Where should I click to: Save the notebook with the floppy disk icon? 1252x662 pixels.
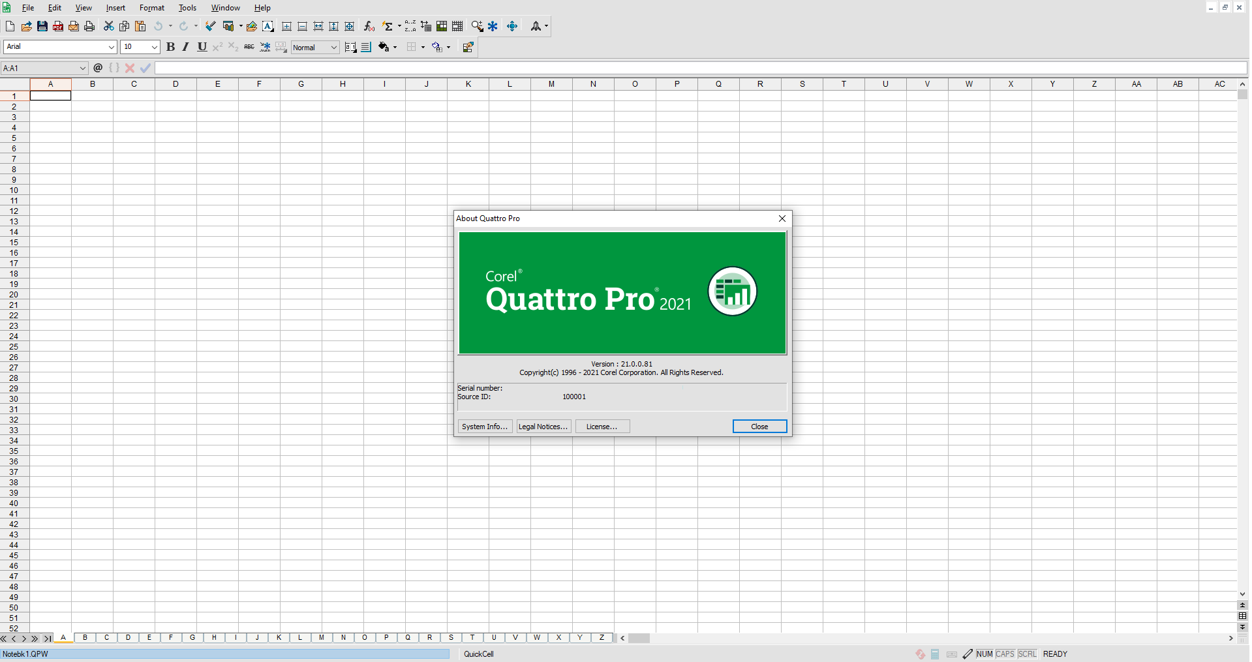(42, 26)
